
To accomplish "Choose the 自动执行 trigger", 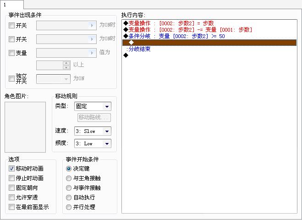I will 69,198.
